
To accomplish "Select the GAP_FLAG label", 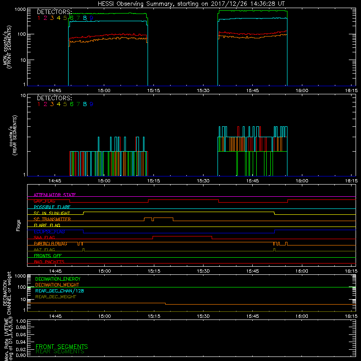I will coord(44,201).
